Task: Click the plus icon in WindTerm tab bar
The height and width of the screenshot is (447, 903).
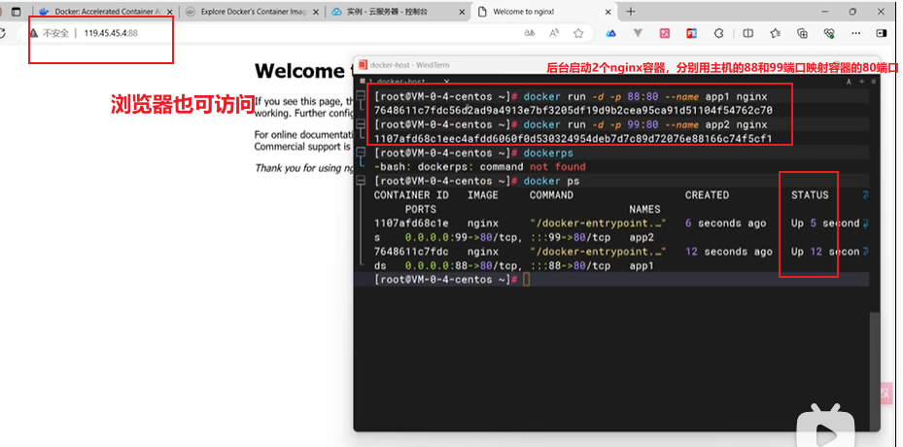Action: point(862,82)
